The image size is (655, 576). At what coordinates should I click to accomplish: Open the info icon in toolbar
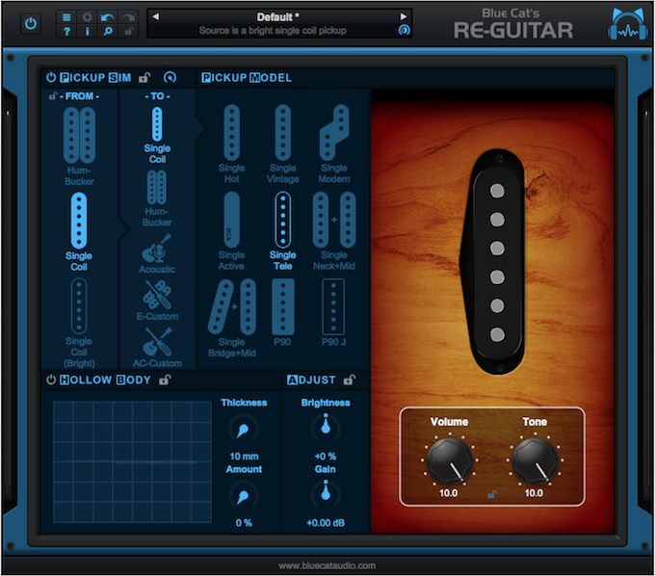point(87,31)
